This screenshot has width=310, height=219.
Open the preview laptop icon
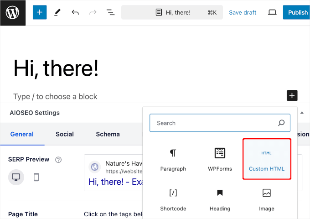tap(272, 12)
